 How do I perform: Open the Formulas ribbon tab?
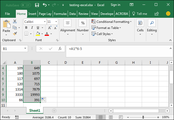coord(61,14)
